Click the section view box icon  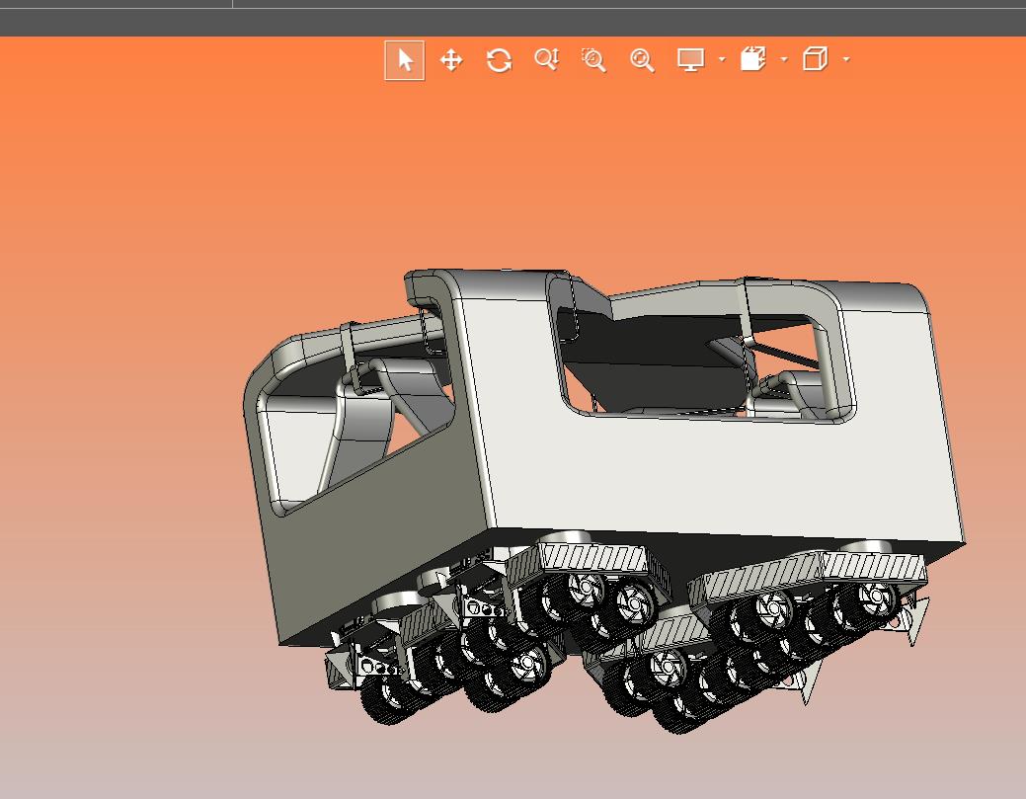(x=753, y=59)
